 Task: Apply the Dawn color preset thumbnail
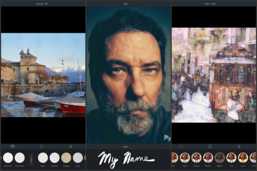click(185, 158)
